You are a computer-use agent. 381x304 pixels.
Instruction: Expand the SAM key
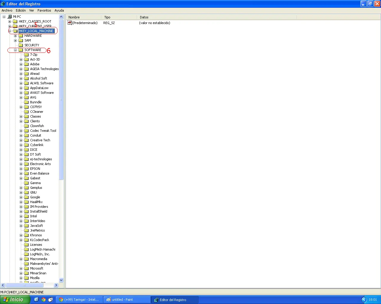pyautogui.click(x=15, y=40)
